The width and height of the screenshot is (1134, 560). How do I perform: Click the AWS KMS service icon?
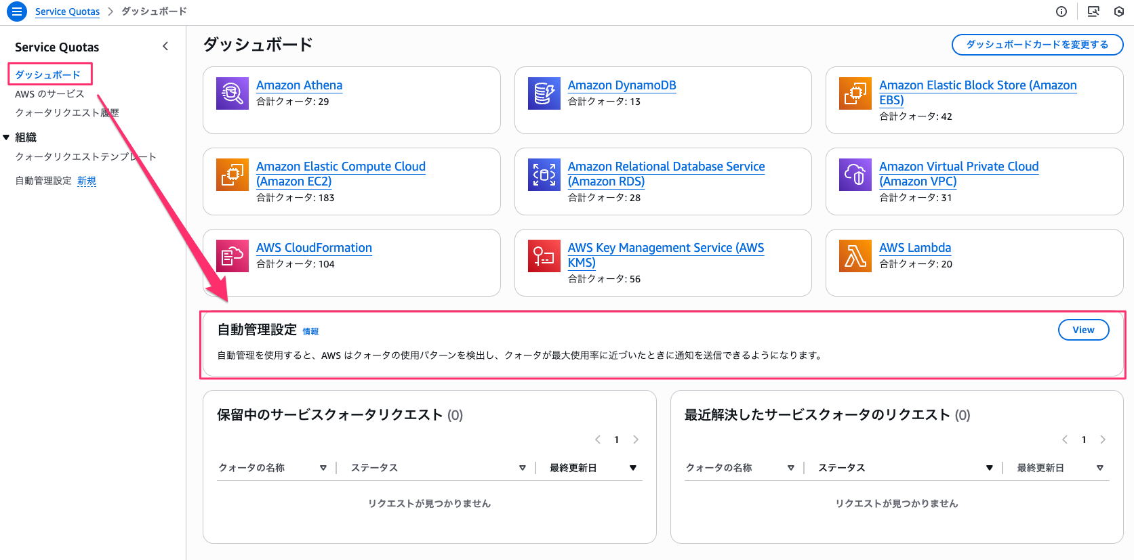[544, 256]
